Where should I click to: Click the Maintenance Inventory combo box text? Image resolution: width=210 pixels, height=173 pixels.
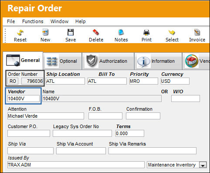click(172, 165)
